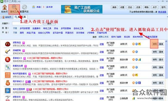Click 使用 button in 易掌柜4.5 row
Viewport: 168px width, 101px height.
(155, 60)
